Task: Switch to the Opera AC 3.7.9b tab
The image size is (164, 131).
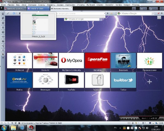Action: coord(15,9)
